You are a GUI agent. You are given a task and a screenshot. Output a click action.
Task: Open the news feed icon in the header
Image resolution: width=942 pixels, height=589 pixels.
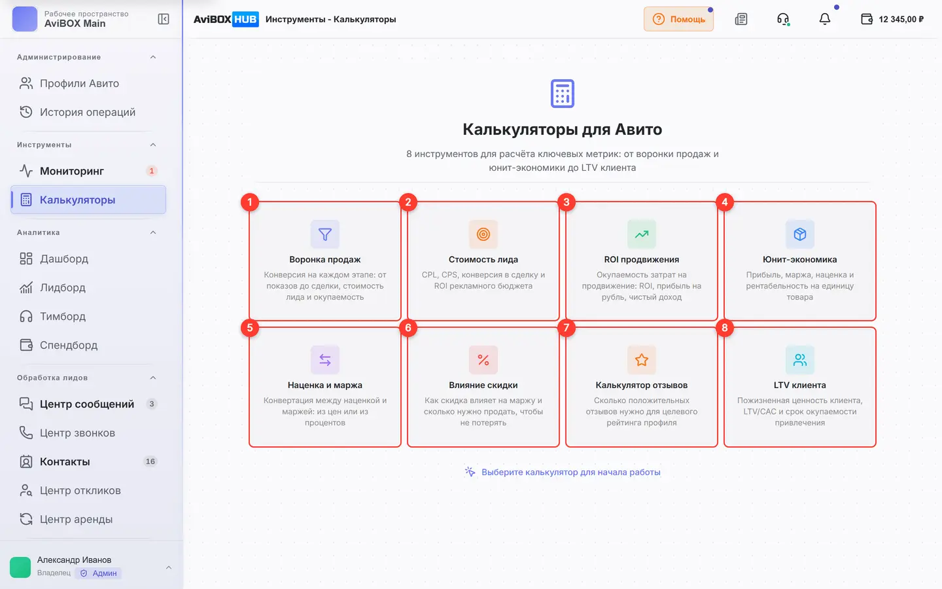point(741,19)
